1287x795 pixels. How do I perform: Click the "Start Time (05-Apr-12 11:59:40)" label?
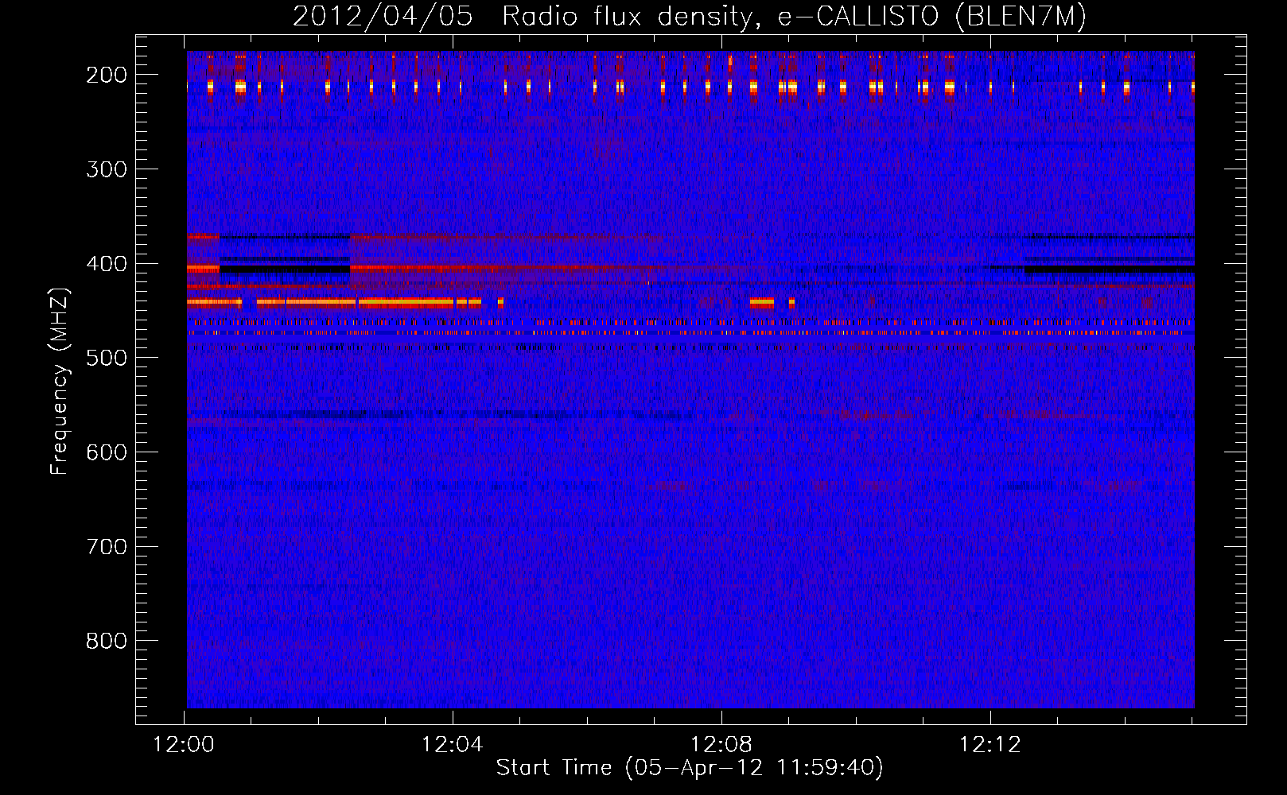tap(690, 768)
